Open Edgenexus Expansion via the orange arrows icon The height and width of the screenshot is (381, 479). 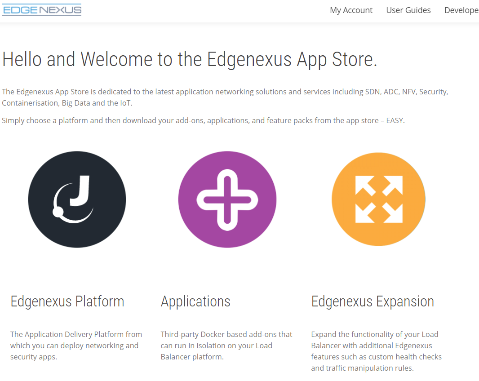(x=378, y=199)
